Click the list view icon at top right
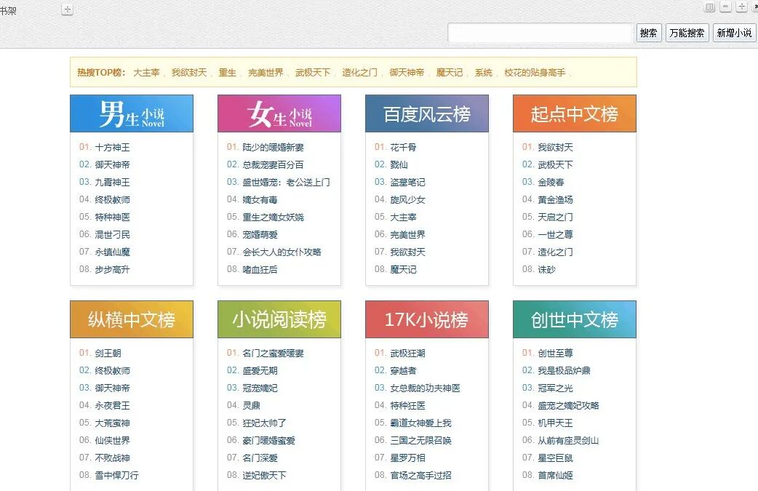This screenshot has width=758, height=491. click(x=710, y=7)
